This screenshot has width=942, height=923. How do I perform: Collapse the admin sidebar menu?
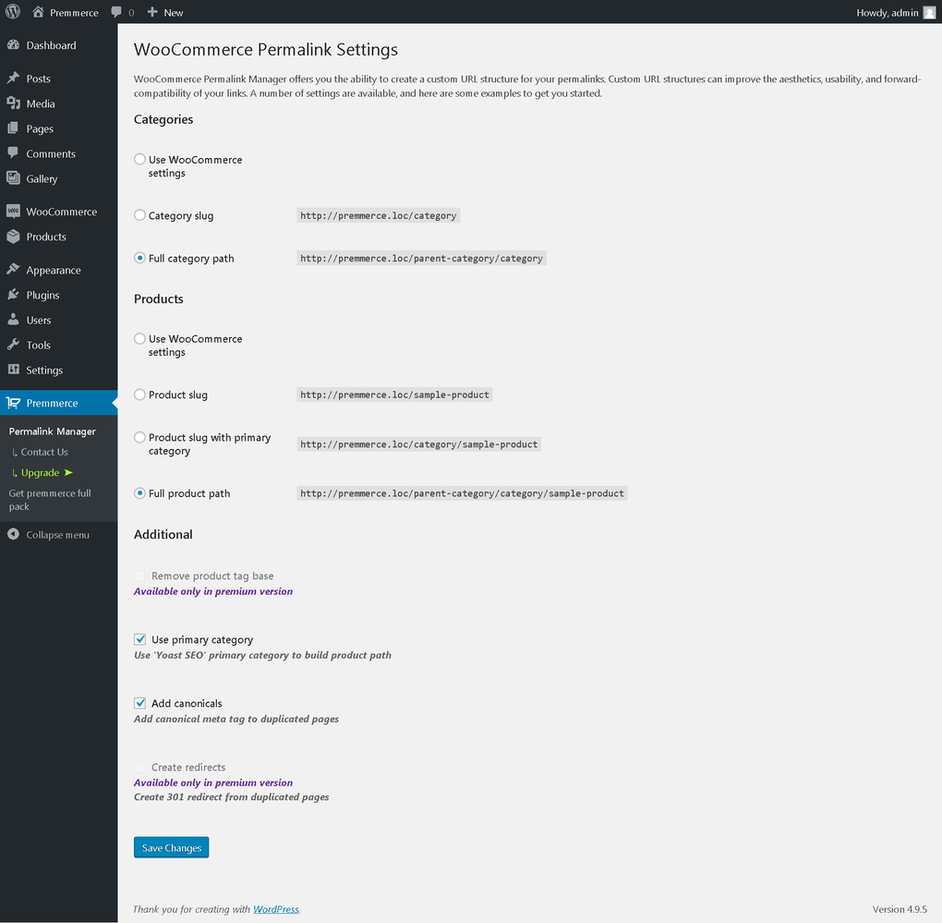pyautogui.click(x=49, y=535)
